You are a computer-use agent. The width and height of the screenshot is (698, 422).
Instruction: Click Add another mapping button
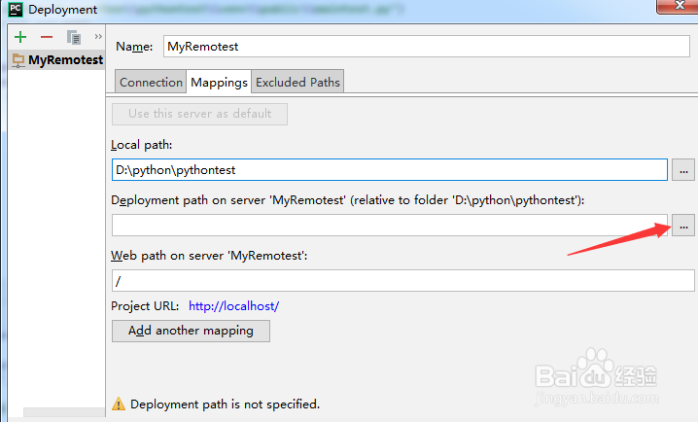(191, 331)
